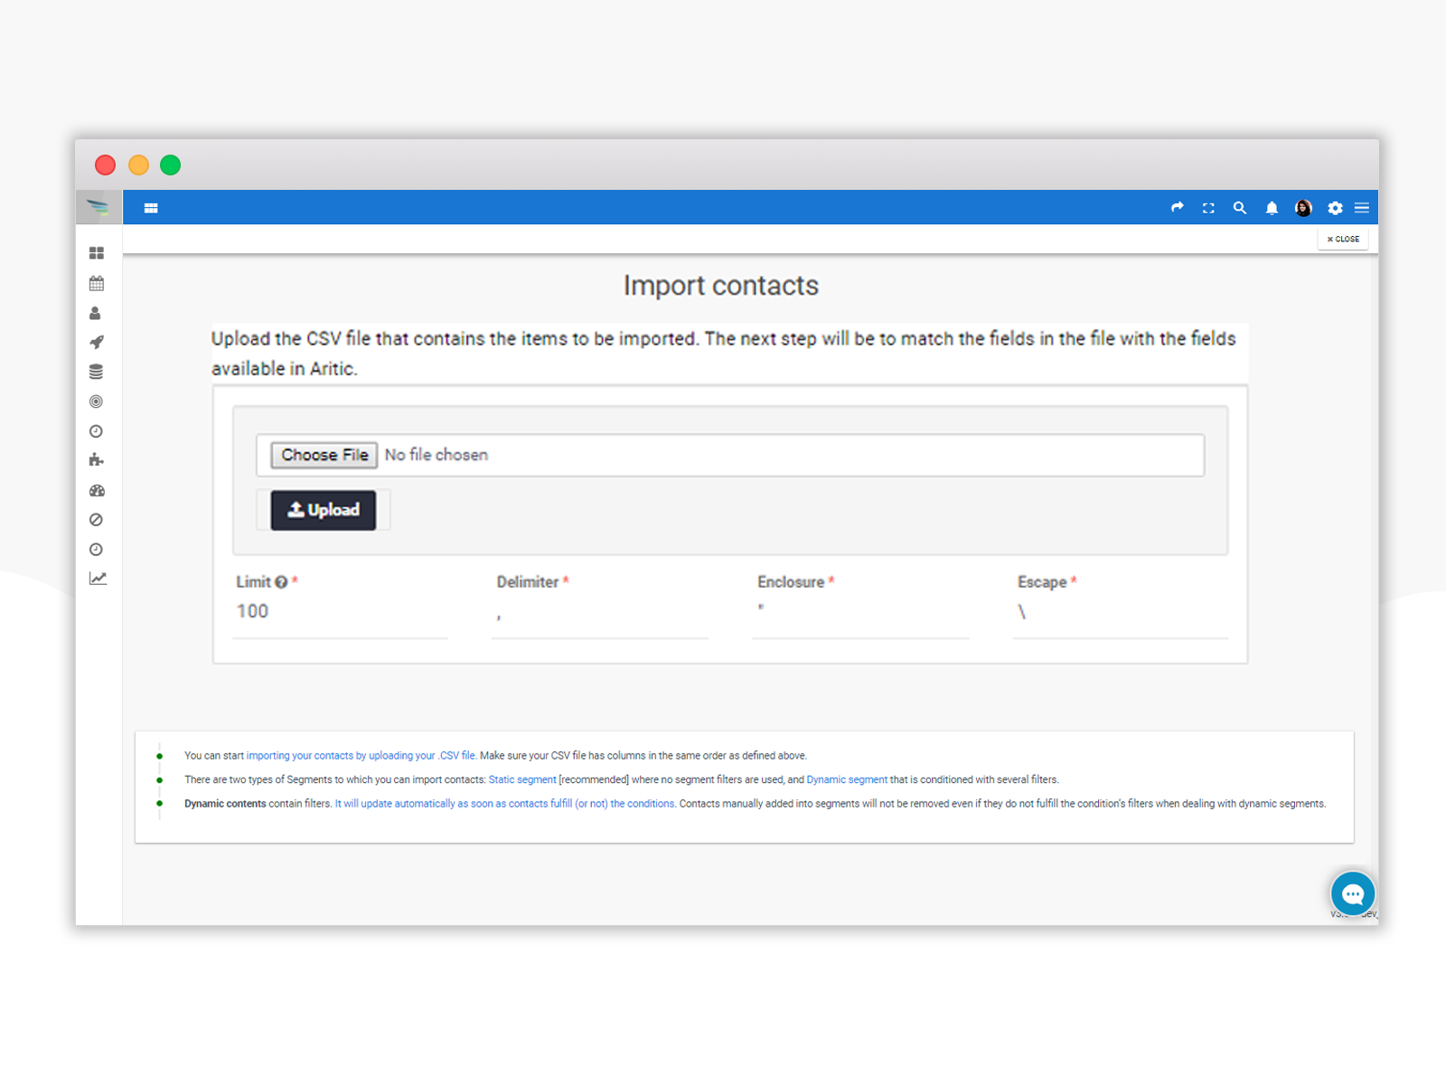
Task: Open the dashboard grid icon in sidebar
Action: pos(97,253)
